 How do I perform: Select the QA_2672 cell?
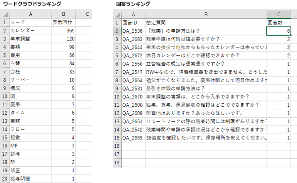click(x=133, y=55)
